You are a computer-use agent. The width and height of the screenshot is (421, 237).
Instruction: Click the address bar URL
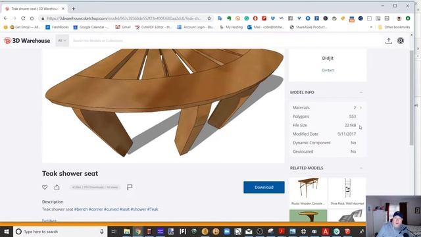[x=124, y=18]
